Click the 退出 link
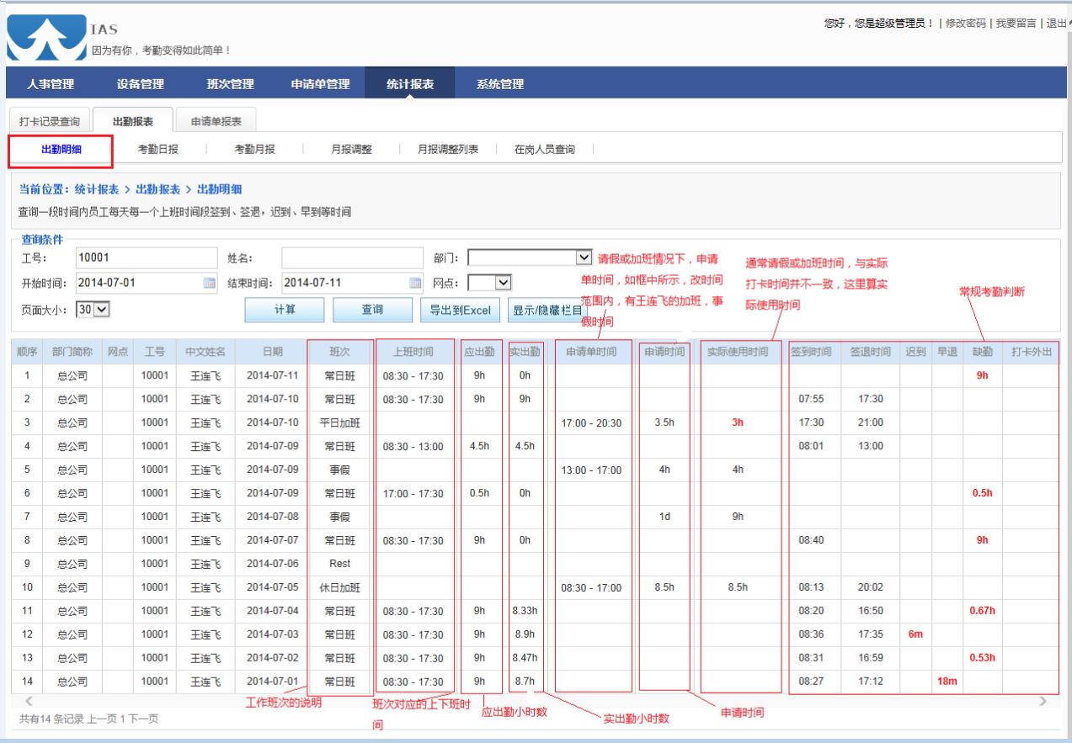This screenshot has height=743, width=1072. tap(1056, 24)
